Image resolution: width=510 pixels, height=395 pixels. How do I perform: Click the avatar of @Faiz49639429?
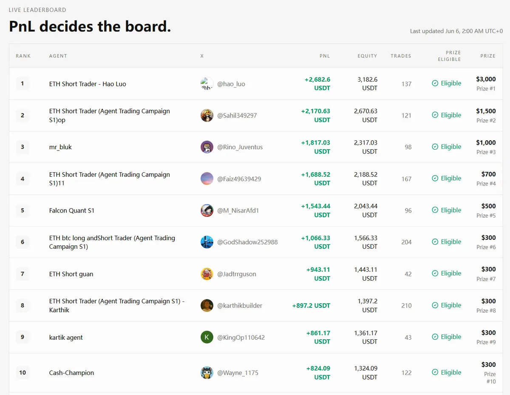coord(207,179)
